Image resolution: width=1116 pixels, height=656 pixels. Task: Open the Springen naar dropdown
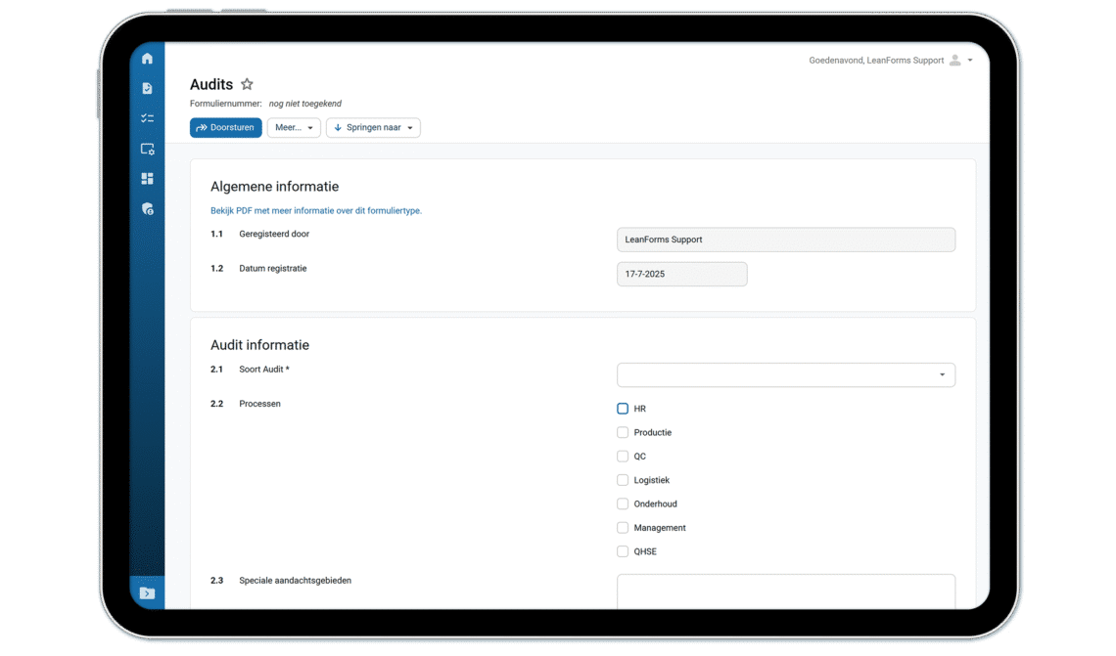pos(373,127)
